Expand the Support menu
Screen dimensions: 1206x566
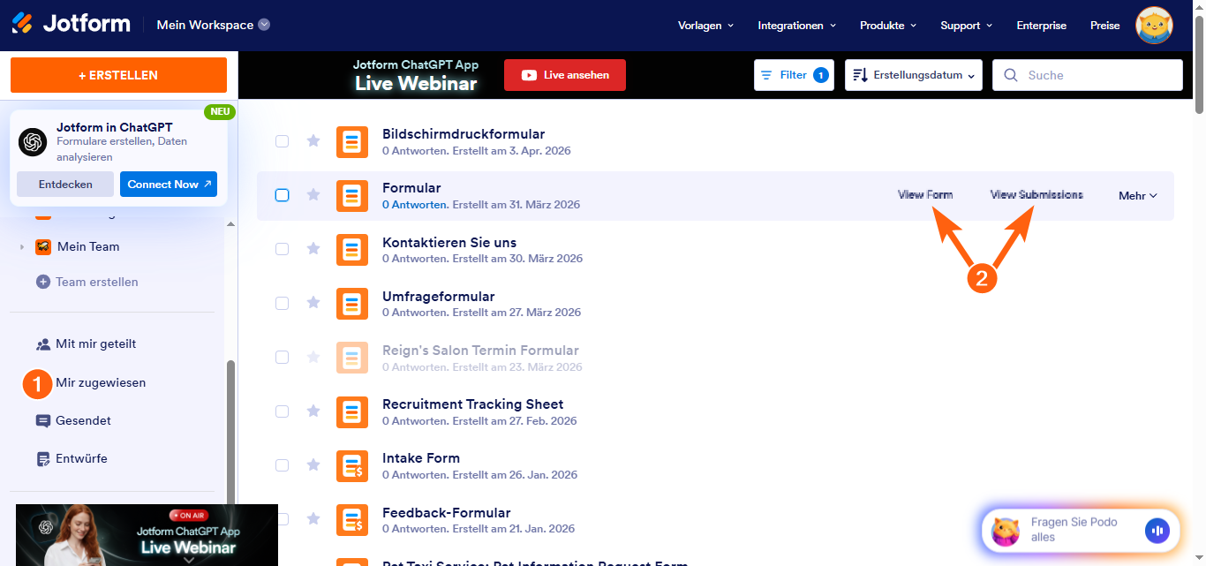(968, 26)
